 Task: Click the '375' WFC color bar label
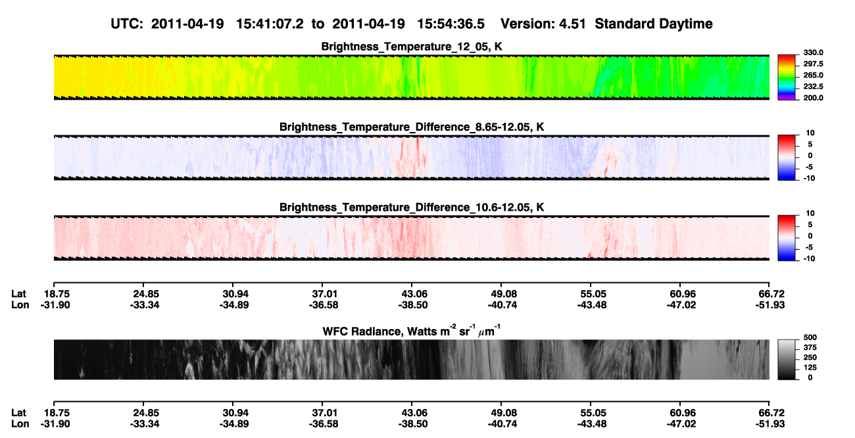[812, 348]
